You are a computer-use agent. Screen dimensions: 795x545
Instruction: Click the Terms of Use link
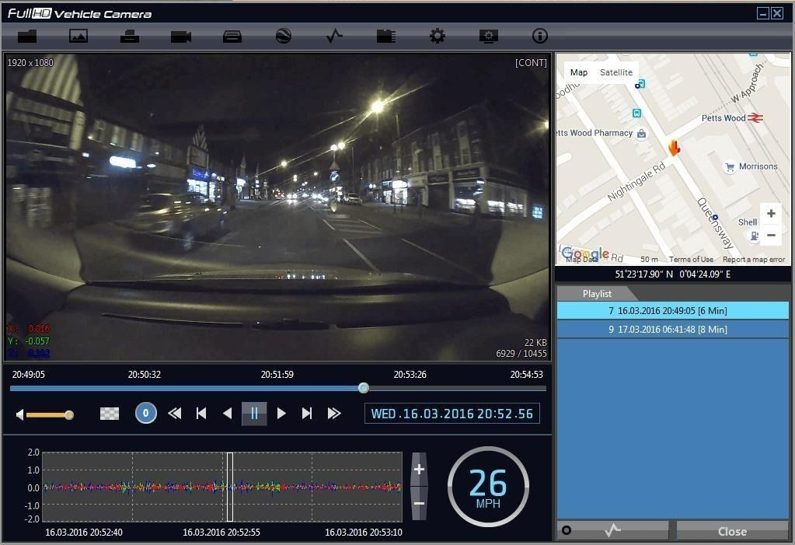pos(690,260)
